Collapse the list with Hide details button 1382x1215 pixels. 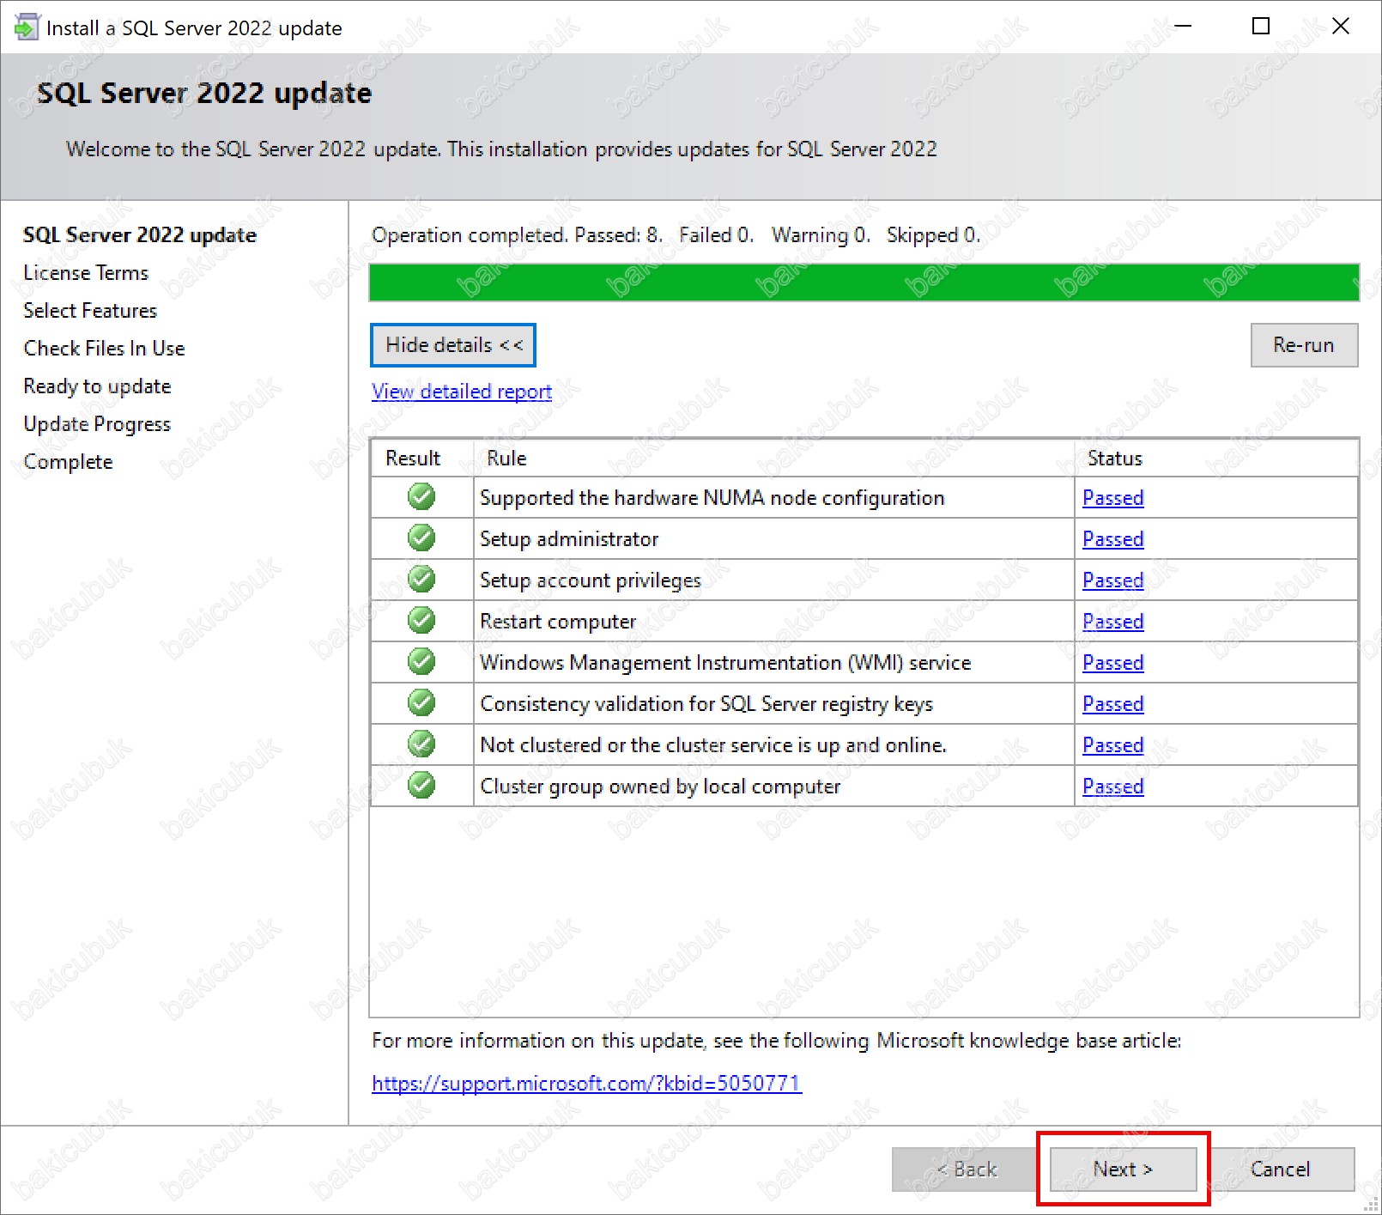tap(453, 345)
